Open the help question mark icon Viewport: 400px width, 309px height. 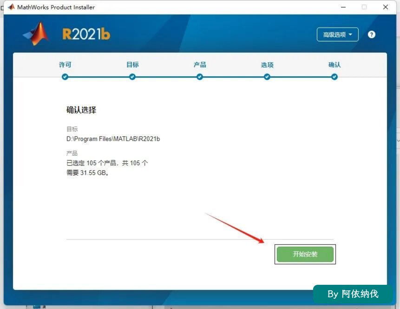(372, 34)
